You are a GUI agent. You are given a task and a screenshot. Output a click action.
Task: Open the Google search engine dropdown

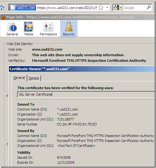click(118, 7)
